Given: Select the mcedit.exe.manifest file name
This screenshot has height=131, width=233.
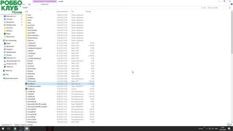Looking at the screenshot, I should point(34,86).
